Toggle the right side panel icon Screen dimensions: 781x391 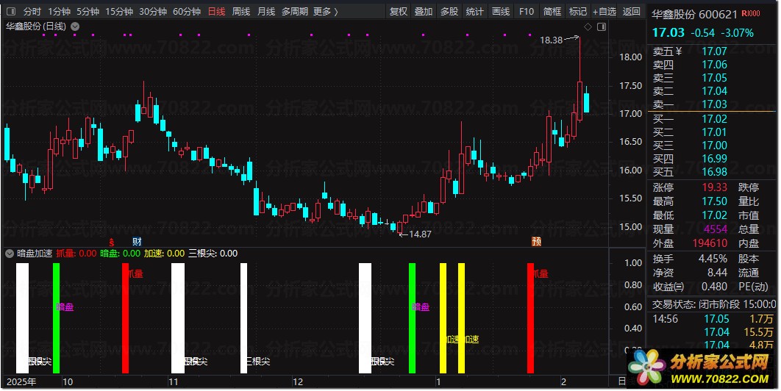coord(602,27)
